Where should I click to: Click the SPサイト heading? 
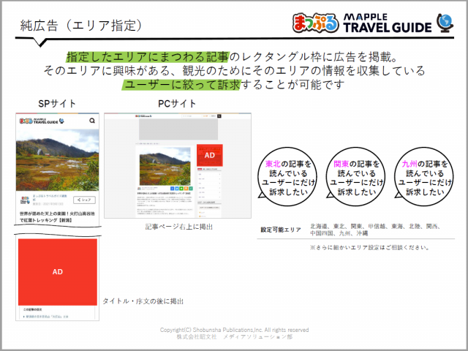point(57,104)
